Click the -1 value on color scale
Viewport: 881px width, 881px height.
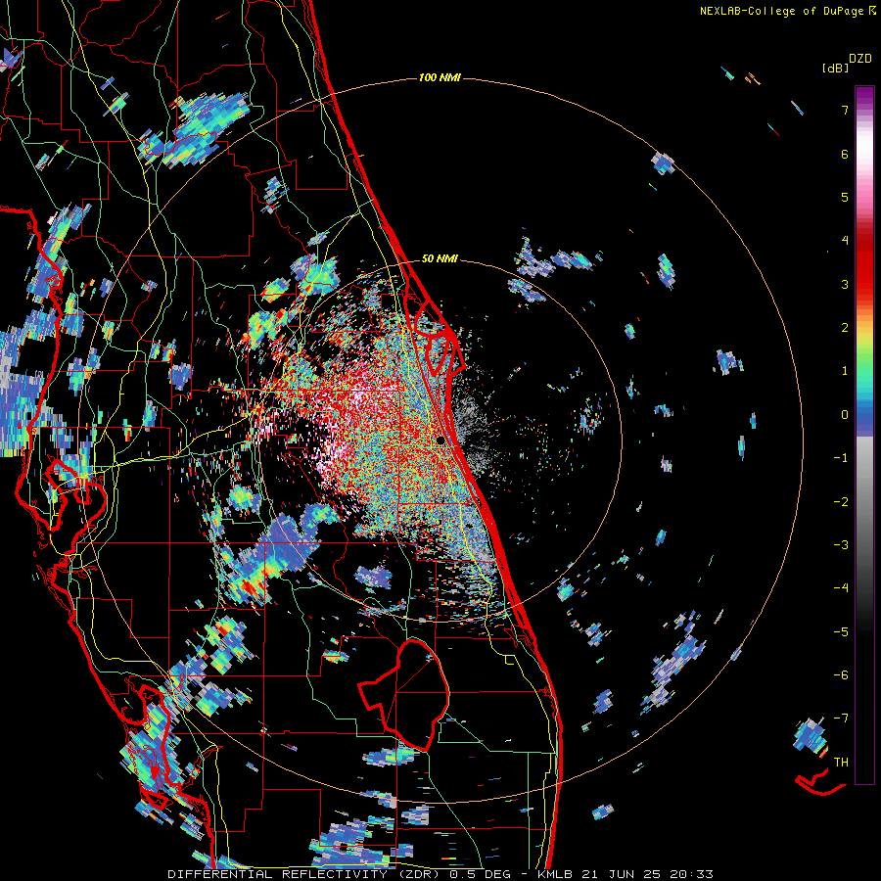click(841, 458)
